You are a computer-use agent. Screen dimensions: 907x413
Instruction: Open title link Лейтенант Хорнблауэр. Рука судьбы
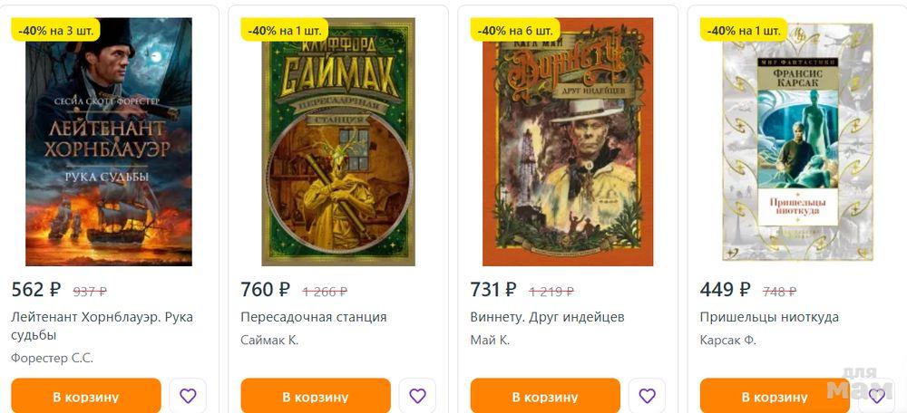102,326
